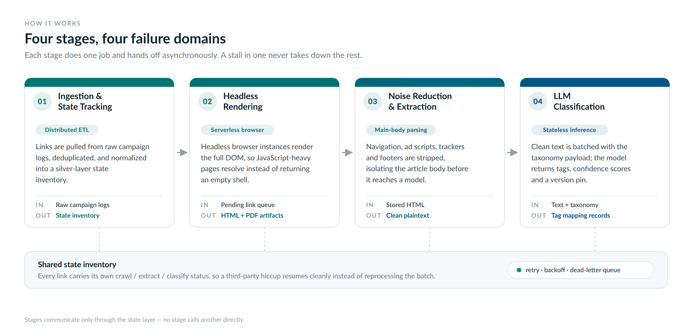Select the Main-body parsing tag
The height and width of the screenshot is (334, 692).
[x=401, y=130]
